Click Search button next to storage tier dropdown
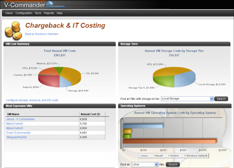 pos(221,99)
